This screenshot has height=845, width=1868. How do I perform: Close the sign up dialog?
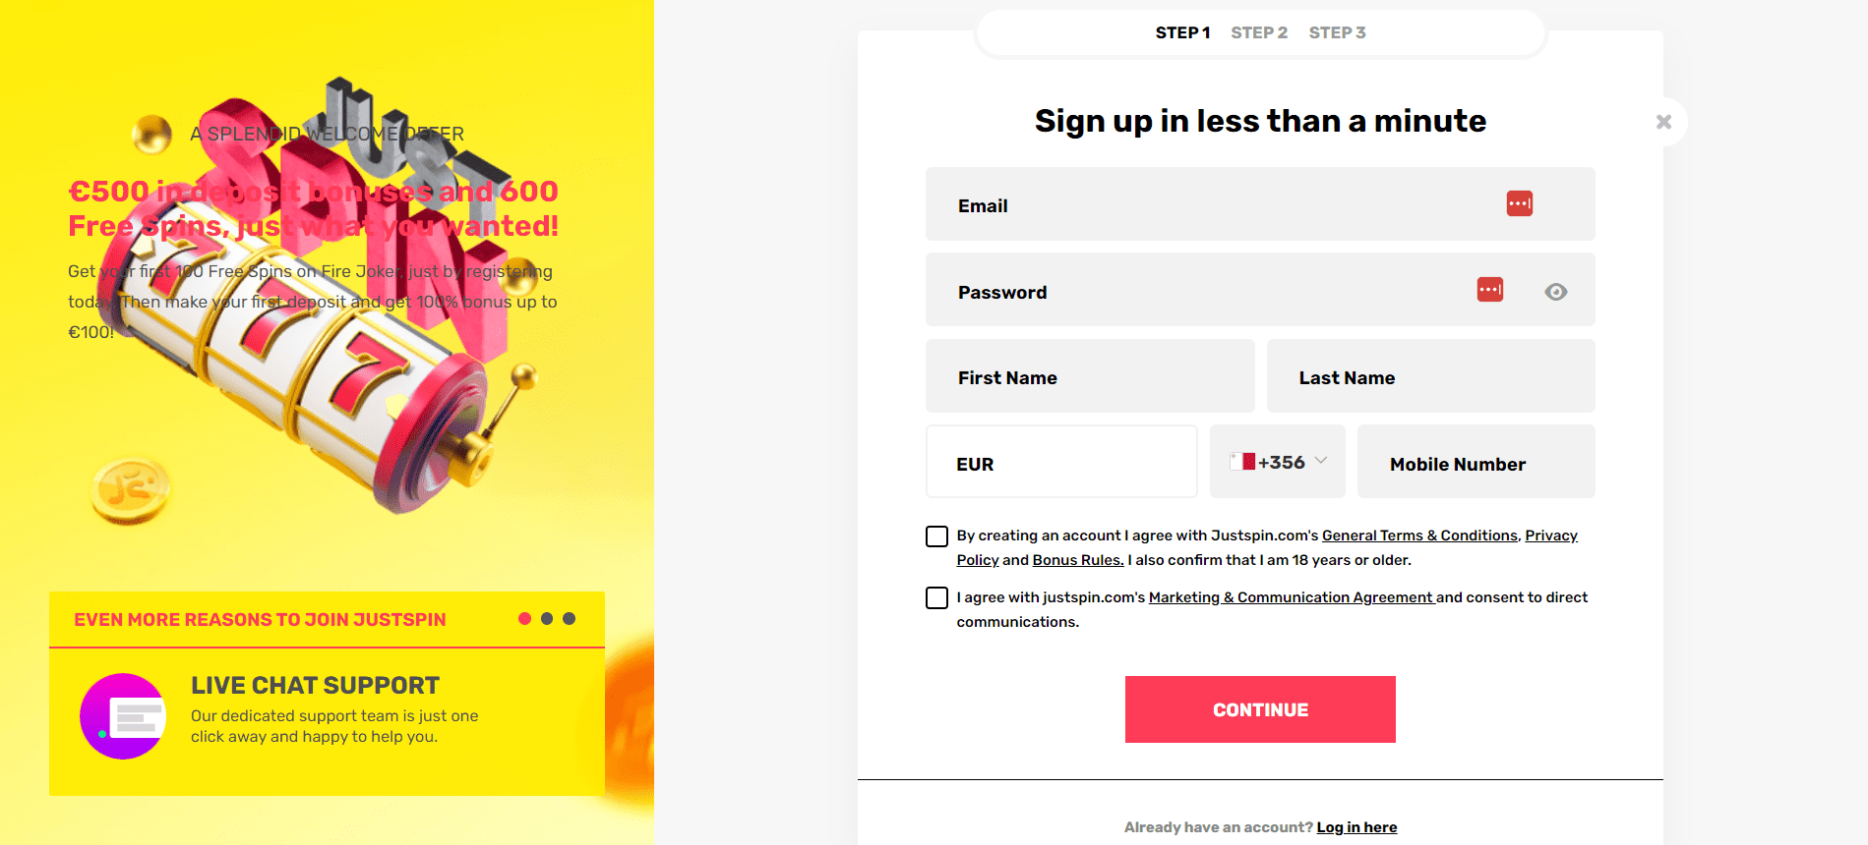click(x=1663, y=122)
